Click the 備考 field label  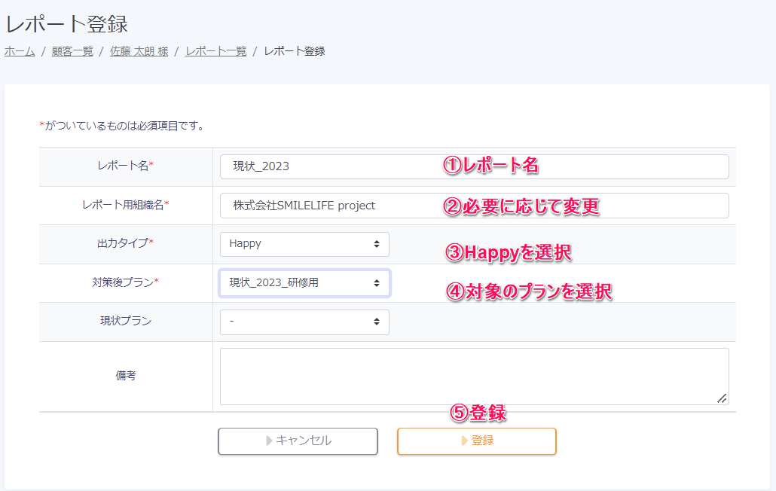point(126,376)
